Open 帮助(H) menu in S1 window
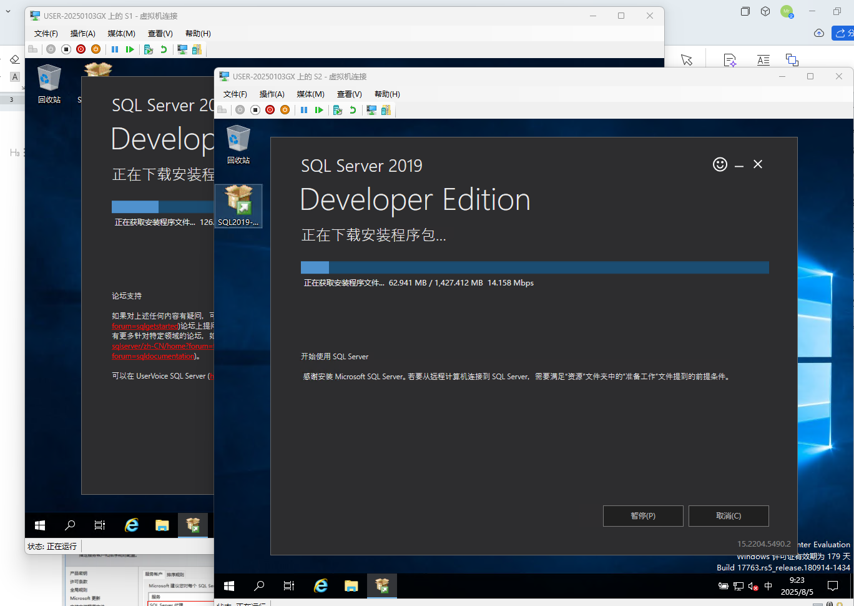 pos(198,34)
